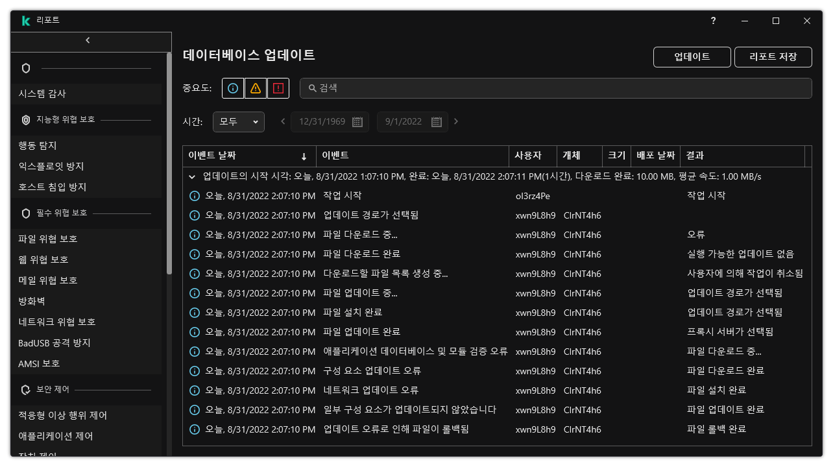Click the next period arrow after end date

[x=456, y=121]
